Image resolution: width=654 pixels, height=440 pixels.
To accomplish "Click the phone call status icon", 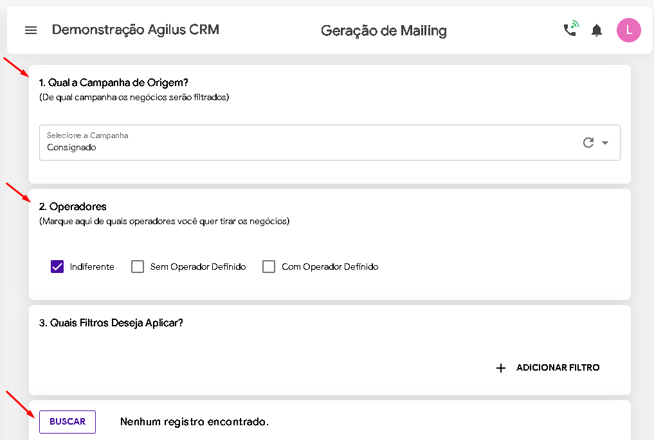I will [572, 29].
